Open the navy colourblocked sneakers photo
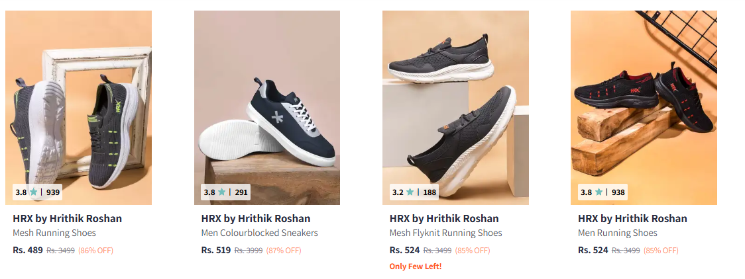The width and height of the screenshot is (745, 279). pyautogui.click(x=266, y=106)
